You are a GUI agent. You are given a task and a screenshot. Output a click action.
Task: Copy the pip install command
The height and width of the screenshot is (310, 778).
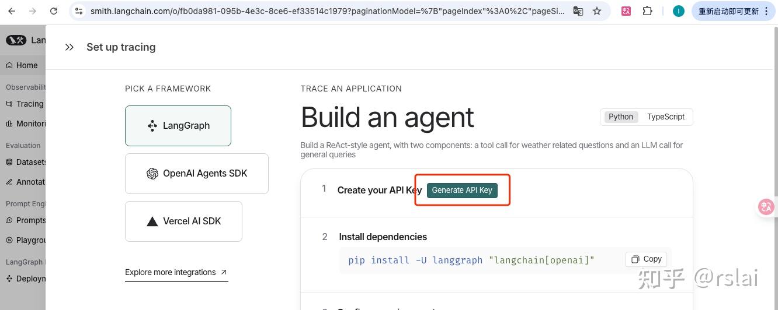click(x=646, y=259)
